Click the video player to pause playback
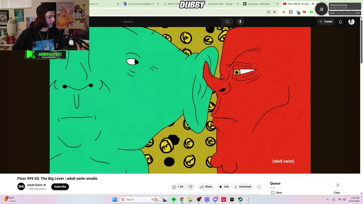 [180, 100]
